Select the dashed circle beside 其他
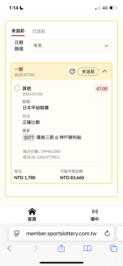 click(17, 88)
